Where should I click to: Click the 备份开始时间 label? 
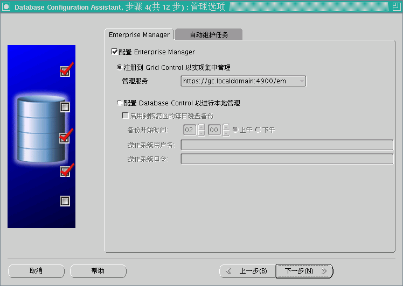(148, 130)
